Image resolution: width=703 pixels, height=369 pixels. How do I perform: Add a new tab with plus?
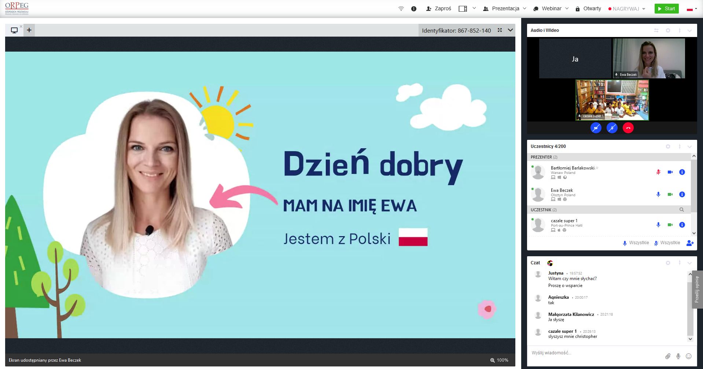[x=29, y=30]
